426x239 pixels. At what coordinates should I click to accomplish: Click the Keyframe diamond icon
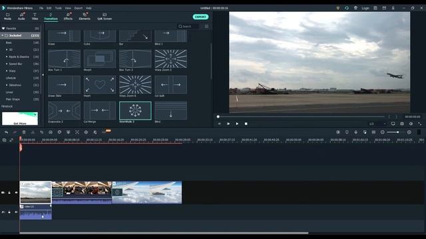(86, 132)
